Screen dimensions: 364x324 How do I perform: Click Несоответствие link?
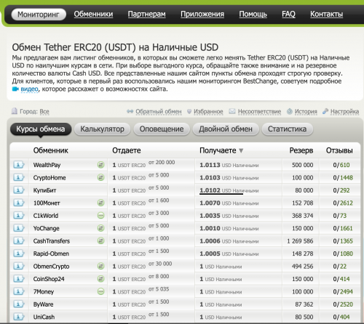pos(259,111)
